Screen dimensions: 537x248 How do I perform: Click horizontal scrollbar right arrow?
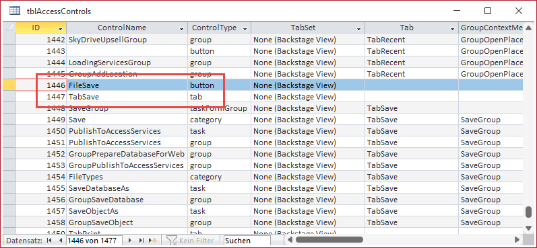517,240
